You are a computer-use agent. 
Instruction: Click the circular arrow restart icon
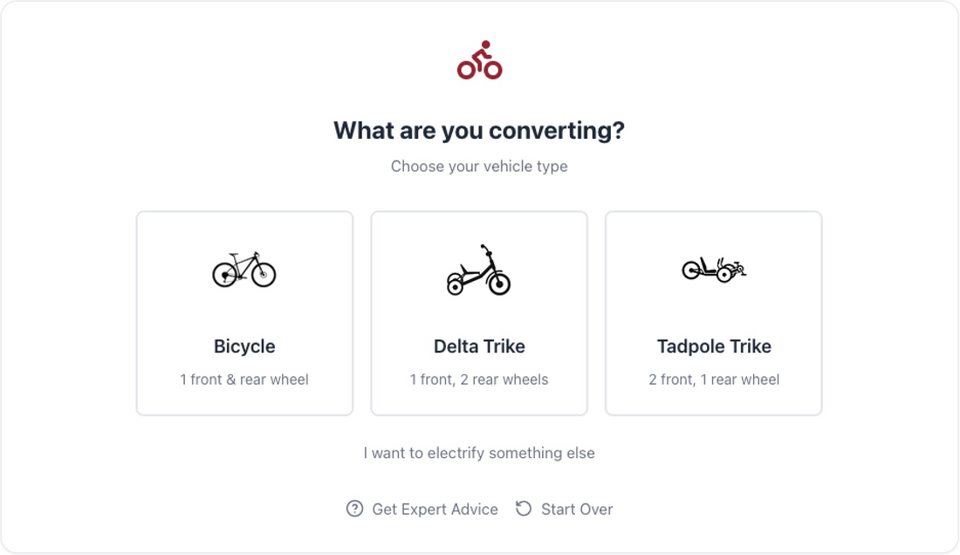524,509
